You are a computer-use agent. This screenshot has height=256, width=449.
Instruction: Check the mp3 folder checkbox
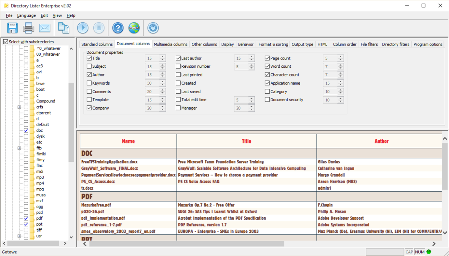point(26,177)
